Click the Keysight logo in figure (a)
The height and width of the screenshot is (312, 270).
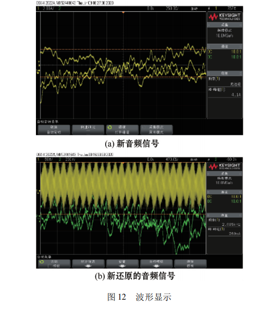224,17
